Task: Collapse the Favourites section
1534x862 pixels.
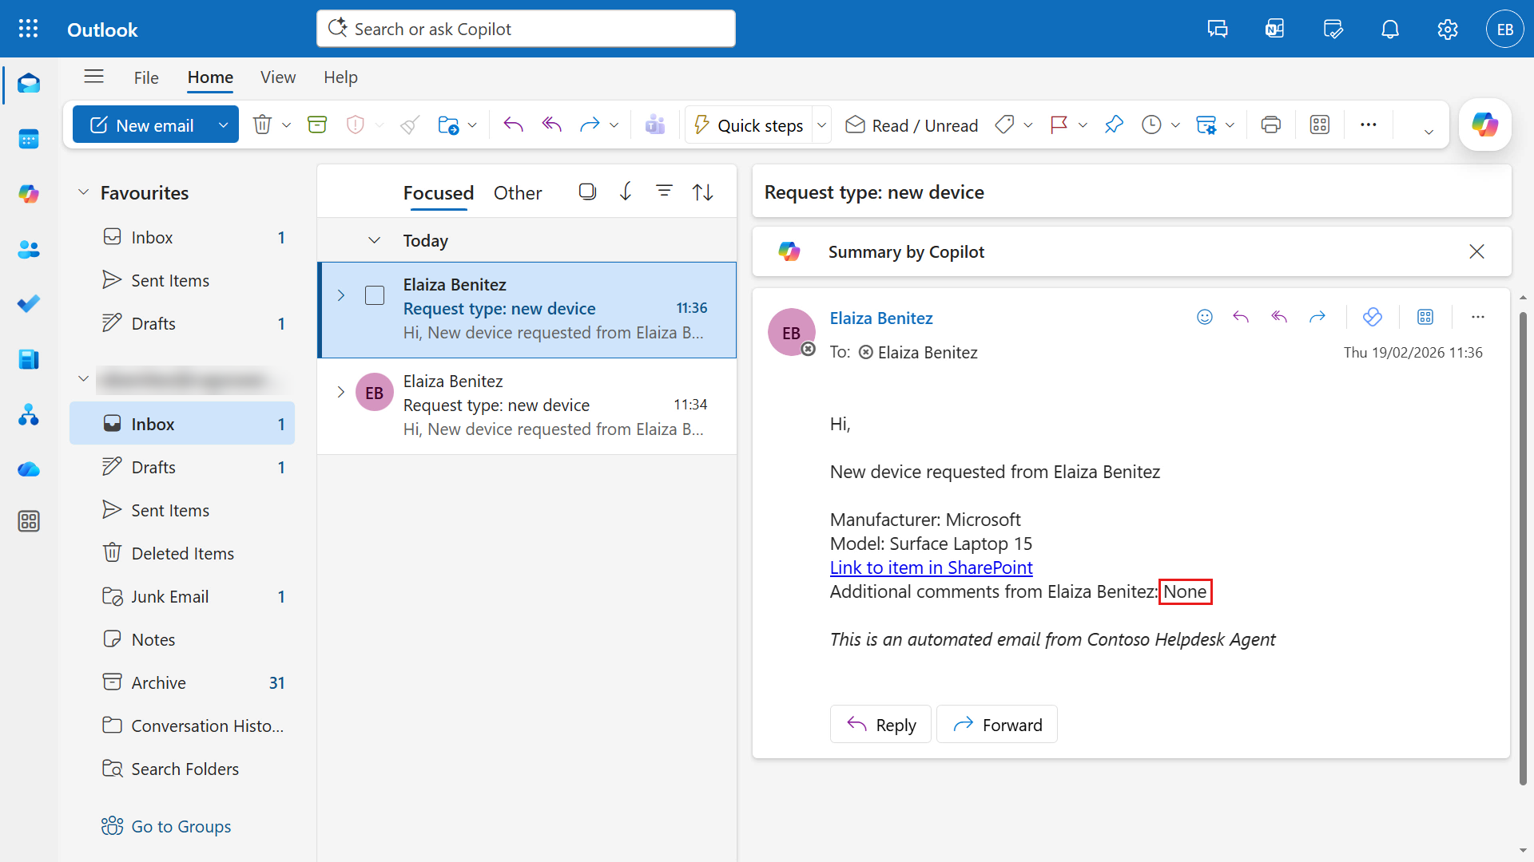Action: 83,192
